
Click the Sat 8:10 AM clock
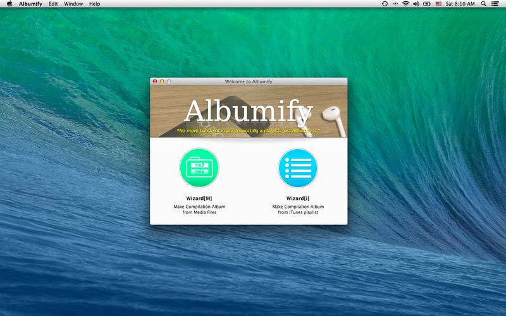pyautogui.click(x=460, y=4)
